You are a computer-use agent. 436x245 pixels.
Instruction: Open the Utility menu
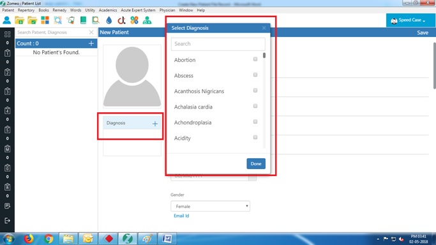pos(90,10)
